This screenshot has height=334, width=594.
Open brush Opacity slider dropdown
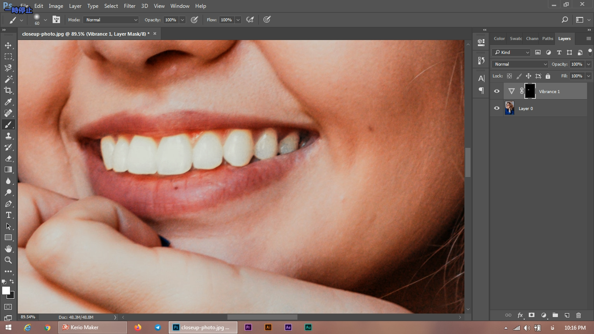tap(182, 20)
